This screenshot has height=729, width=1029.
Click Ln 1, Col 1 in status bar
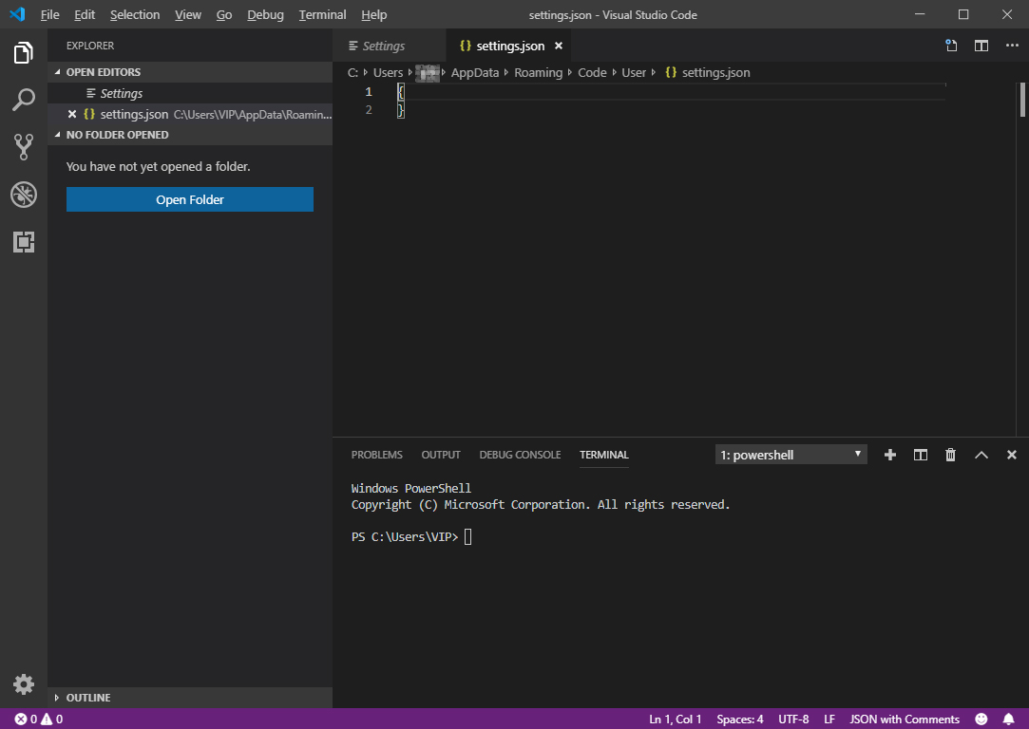coord(676,720)
